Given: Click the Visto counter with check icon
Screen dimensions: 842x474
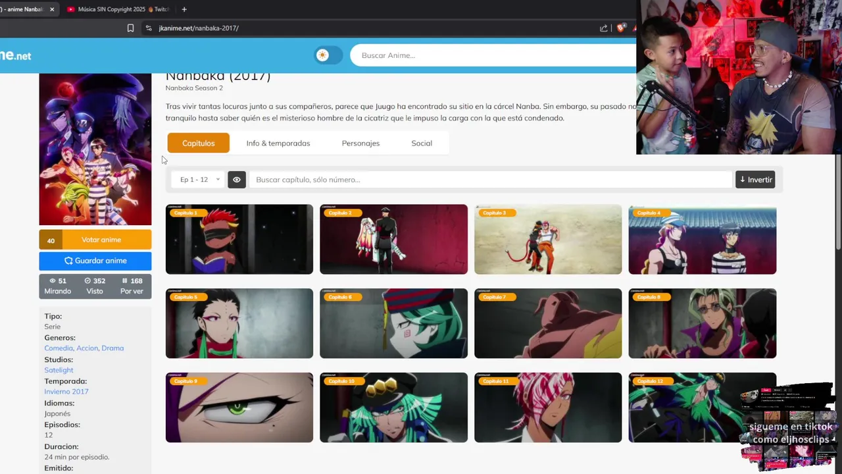Looking at the screenshot, I should 95,286.
